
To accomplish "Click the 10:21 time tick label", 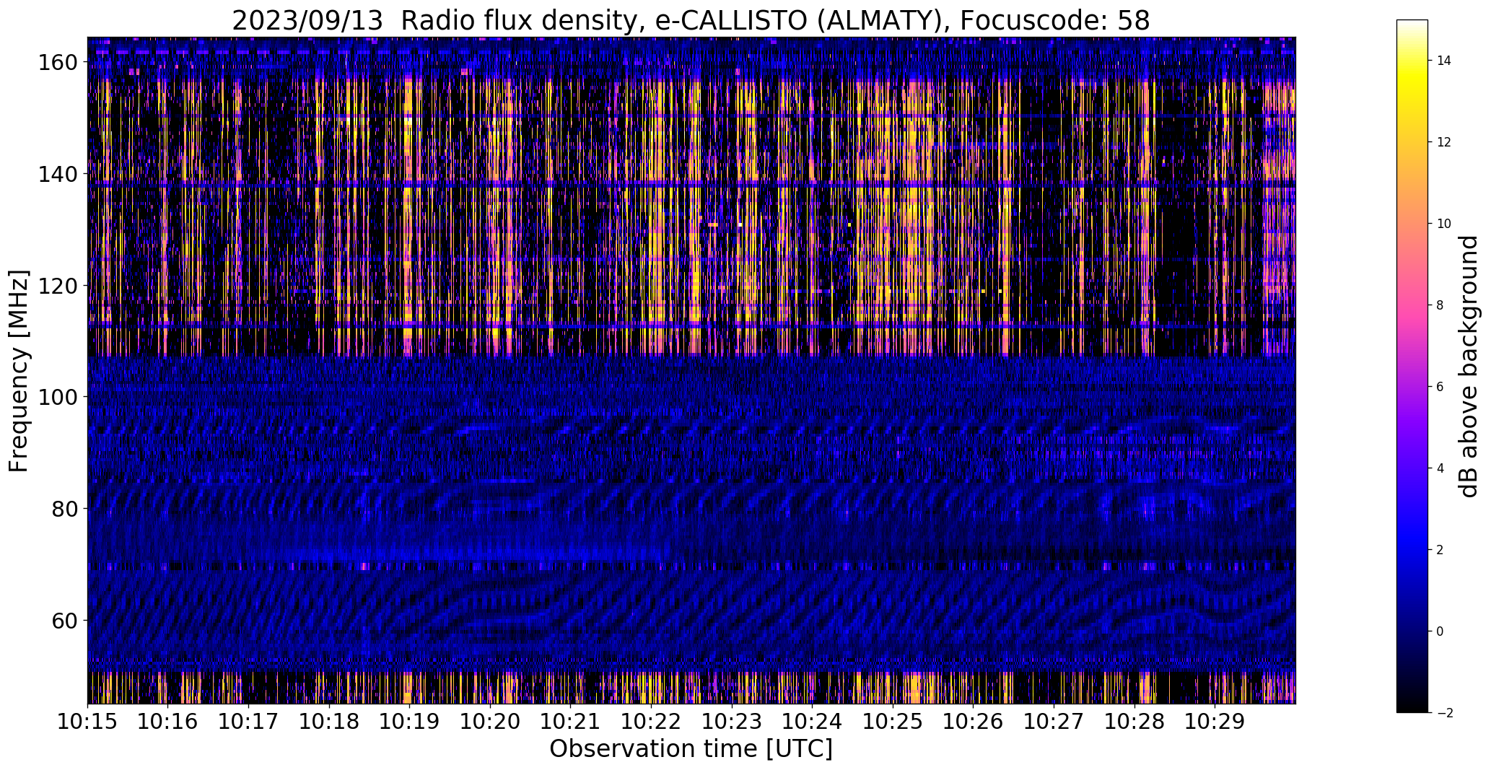I will 570,722.
